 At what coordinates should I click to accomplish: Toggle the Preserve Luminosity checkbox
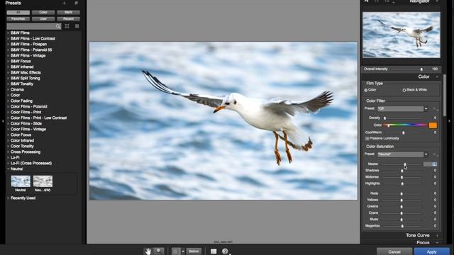(367, 139)
